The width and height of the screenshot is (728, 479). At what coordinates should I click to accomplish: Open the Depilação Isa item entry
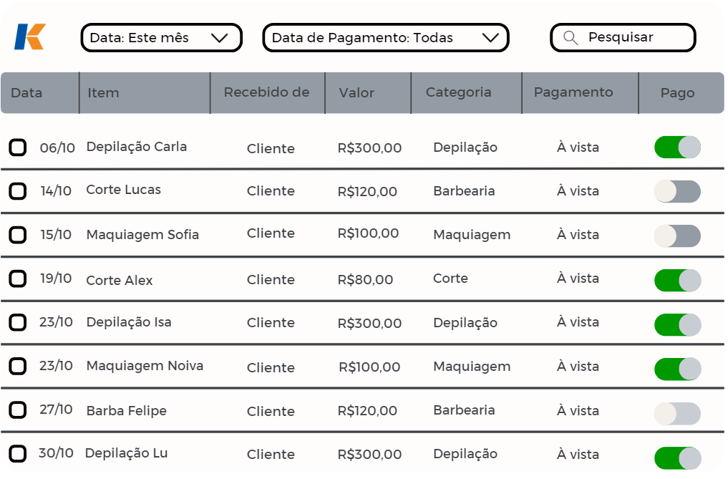tap(129, 322)
